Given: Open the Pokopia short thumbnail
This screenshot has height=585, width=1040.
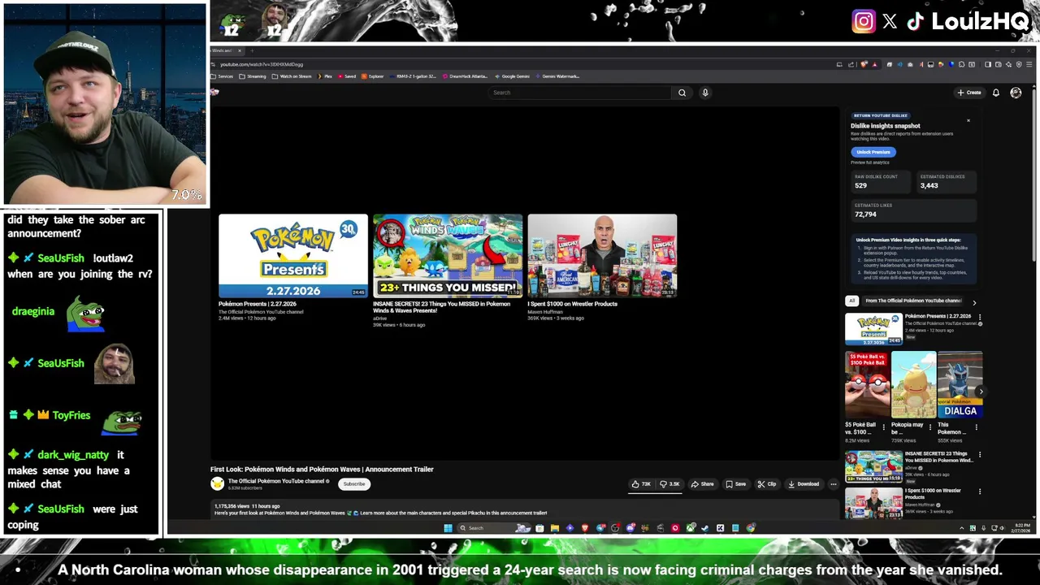Looking at the screenshot, I should coord(913,385).
